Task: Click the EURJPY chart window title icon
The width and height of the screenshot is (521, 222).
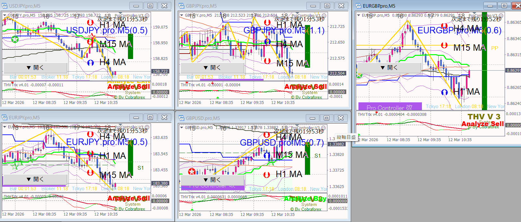Action: [5, 117]
